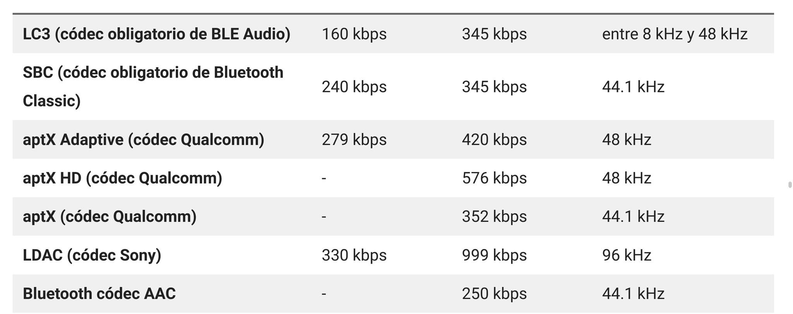Select the LDAC (códec Sony) label

coord(92,255)
